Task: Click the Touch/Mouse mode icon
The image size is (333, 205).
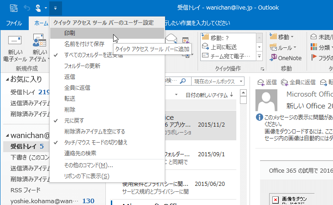Action: pos(38,8)
